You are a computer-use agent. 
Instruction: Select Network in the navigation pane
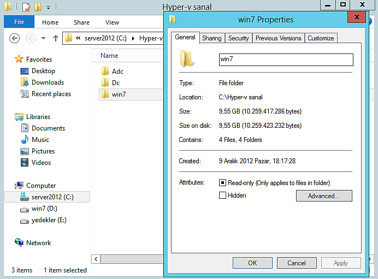(39, 243)
